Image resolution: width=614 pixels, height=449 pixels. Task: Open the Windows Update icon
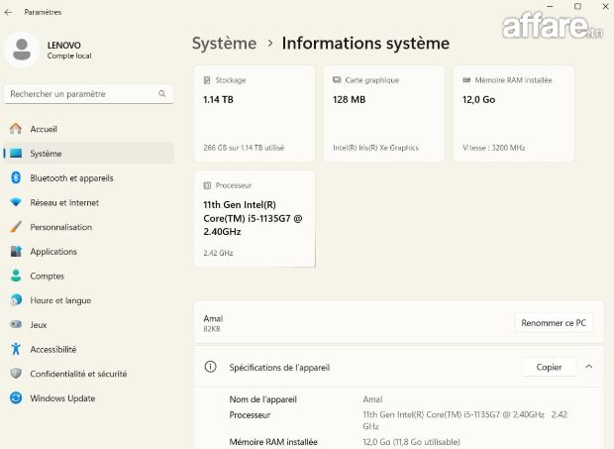click(x=16, y=398)
